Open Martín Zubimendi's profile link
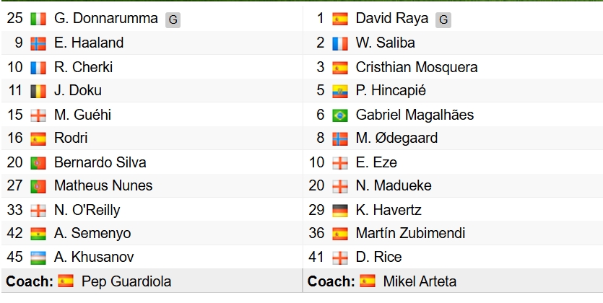This screenshot has height=303, width=603. tap(410, 234)
